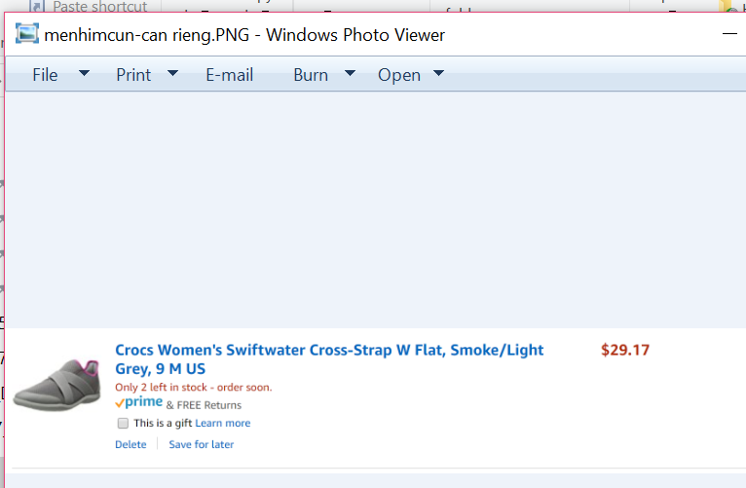Open the Print menu

click(133, 75)
